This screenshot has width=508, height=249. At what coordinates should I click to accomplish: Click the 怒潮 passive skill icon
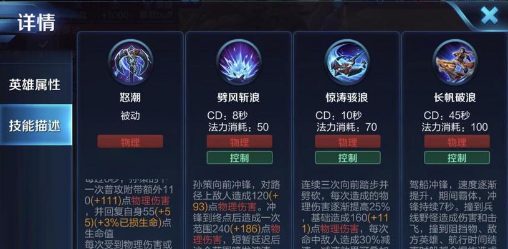[130, 62]
